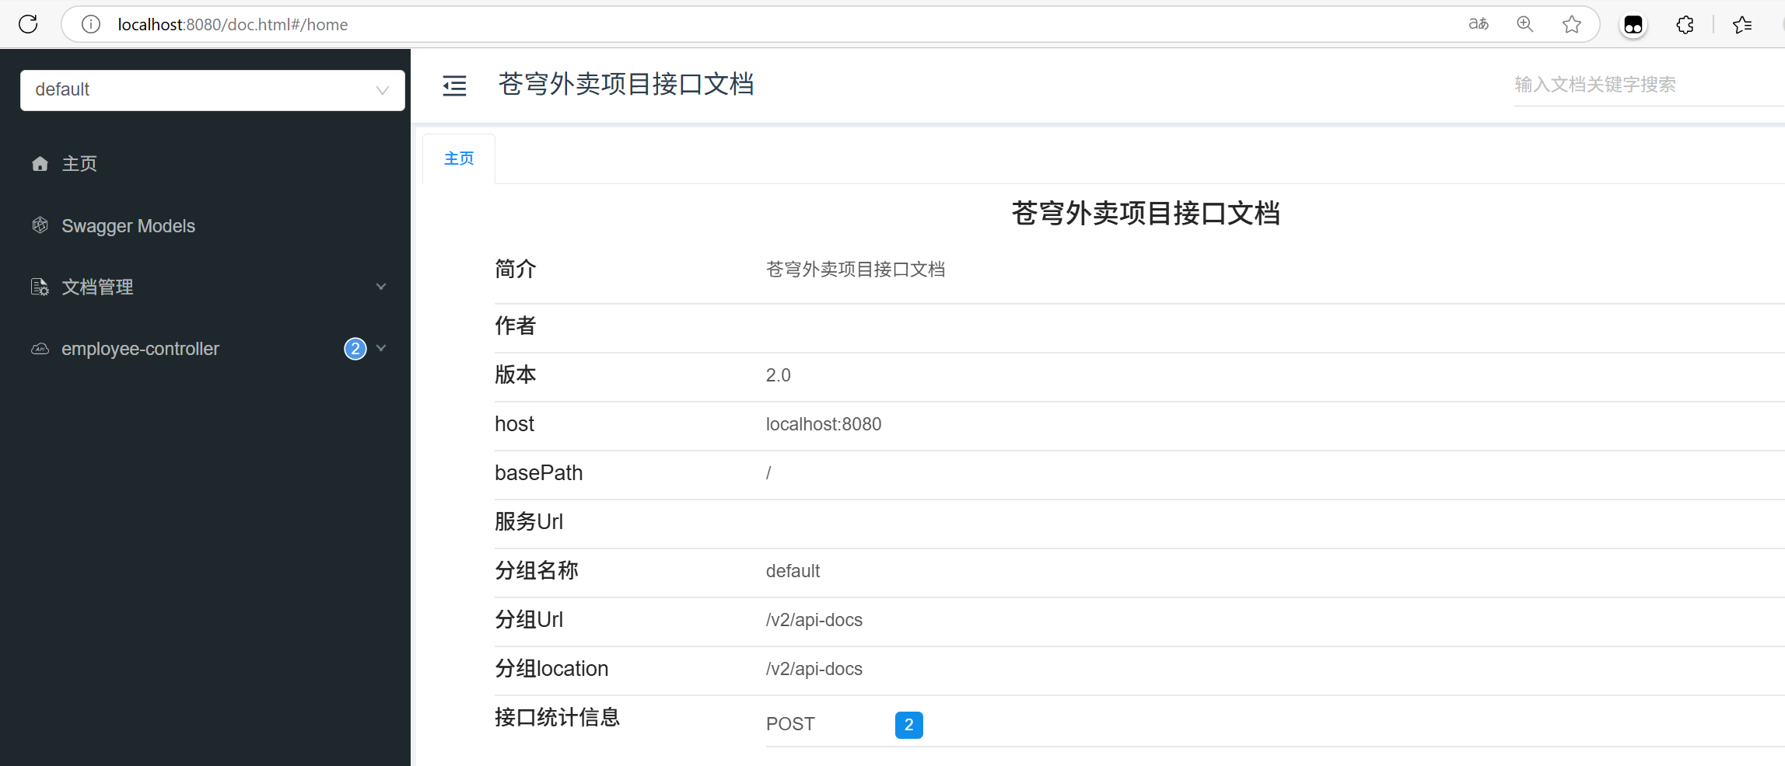Click the header title 苍穹外卖项目接口文档

[x=626, y=84]
